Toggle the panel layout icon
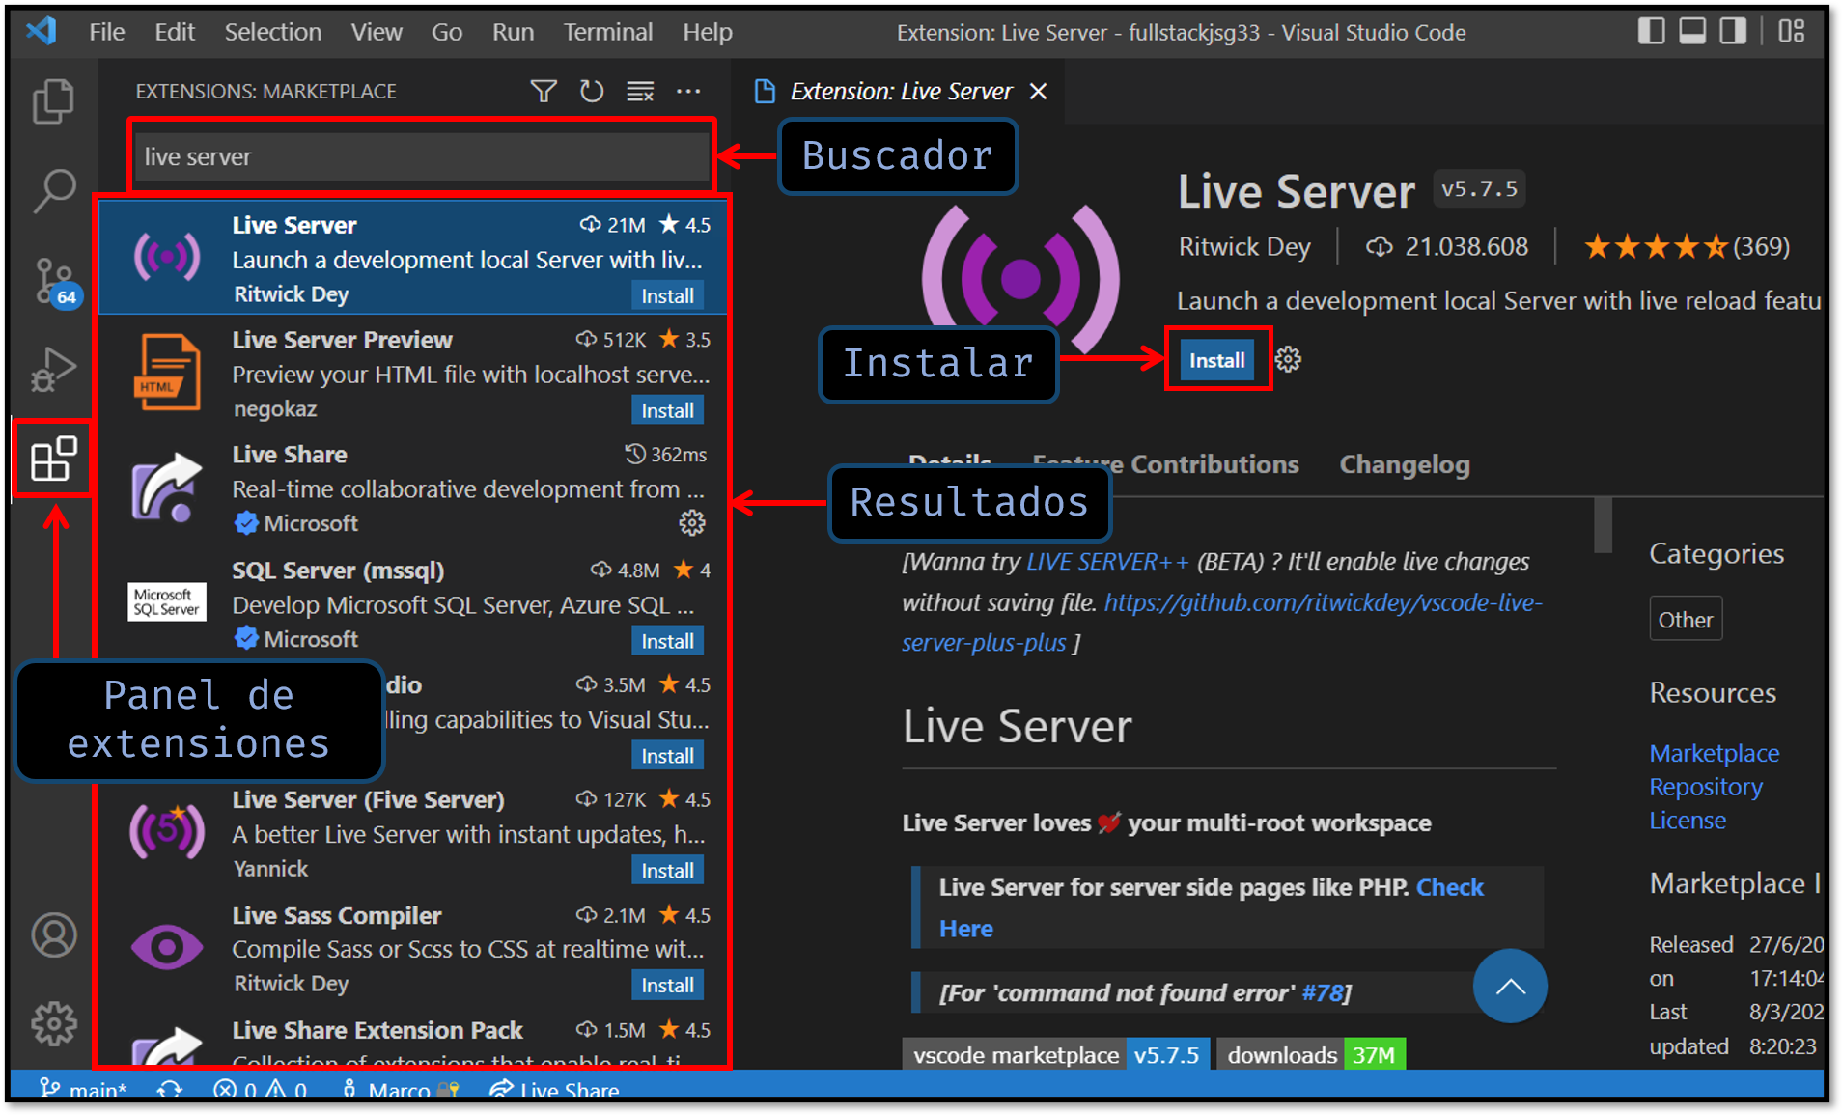Image resolution: width=1842 pixels, height=1115 pixels. point(1692,32)
